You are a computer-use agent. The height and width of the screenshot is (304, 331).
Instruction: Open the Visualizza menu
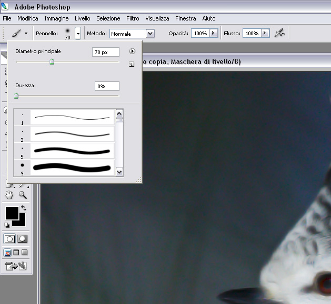click(157, 18)
